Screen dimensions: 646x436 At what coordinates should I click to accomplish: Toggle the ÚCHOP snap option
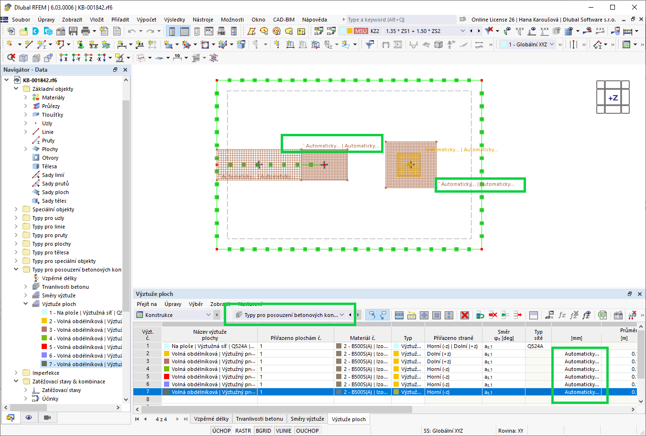coord(221,431)
